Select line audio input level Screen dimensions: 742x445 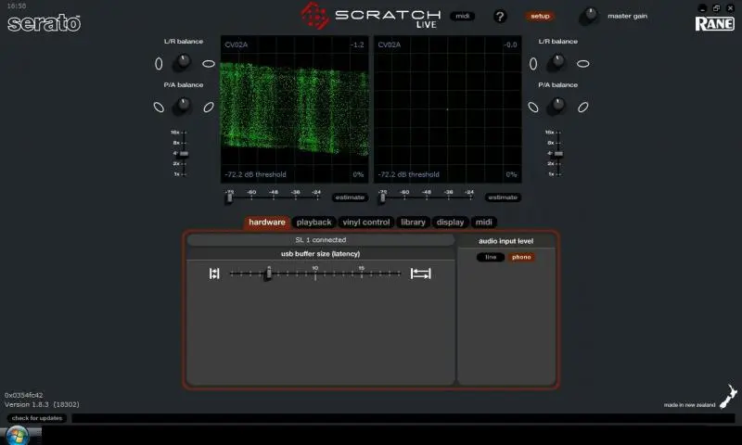[491, 257]
